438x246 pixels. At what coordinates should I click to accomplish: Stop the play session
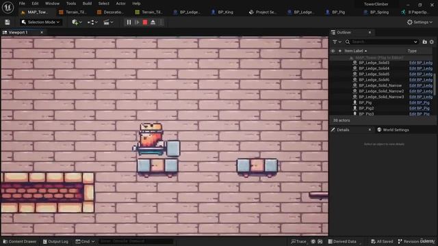pos(145,23)
